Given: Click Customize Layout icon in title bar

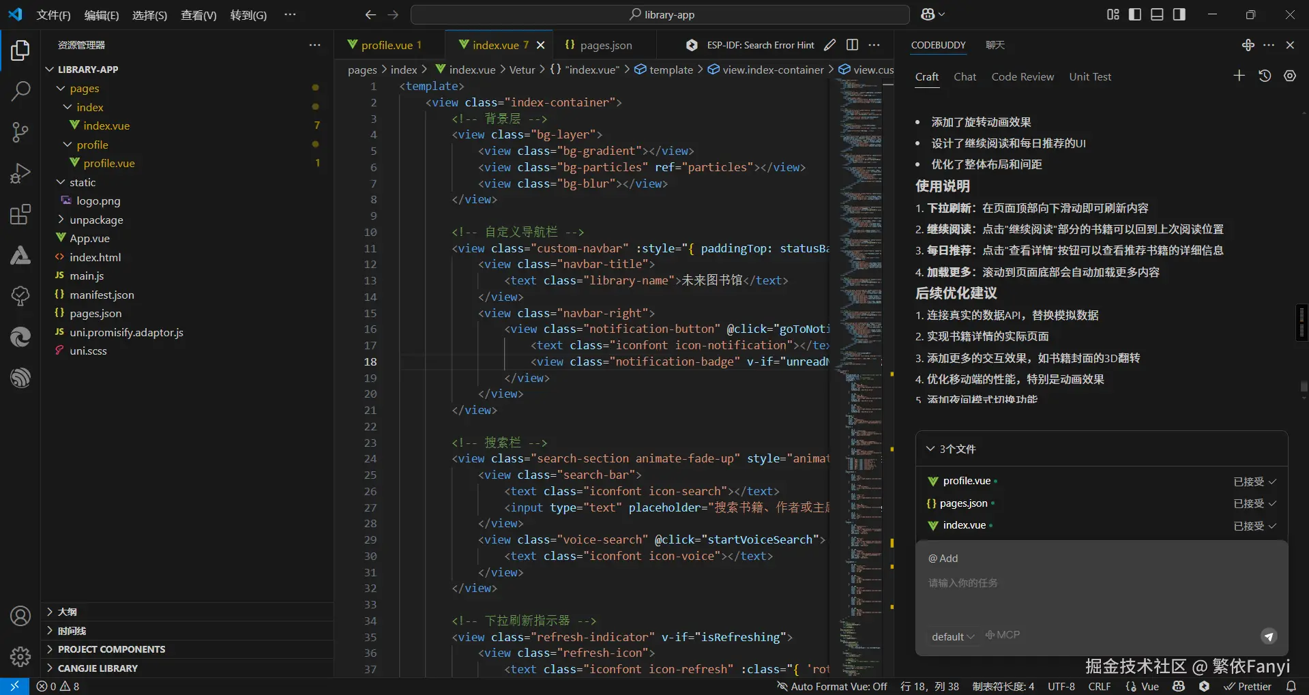Looking at the screenshot, I should point(1113,14).
